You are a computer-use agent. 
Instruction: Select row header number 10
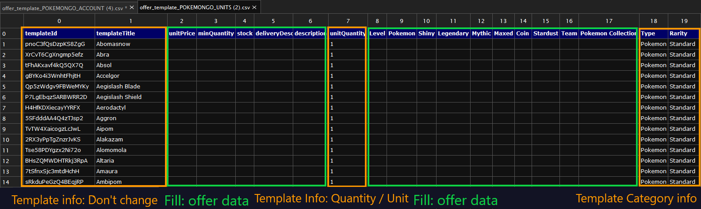[x=6, y=140]
